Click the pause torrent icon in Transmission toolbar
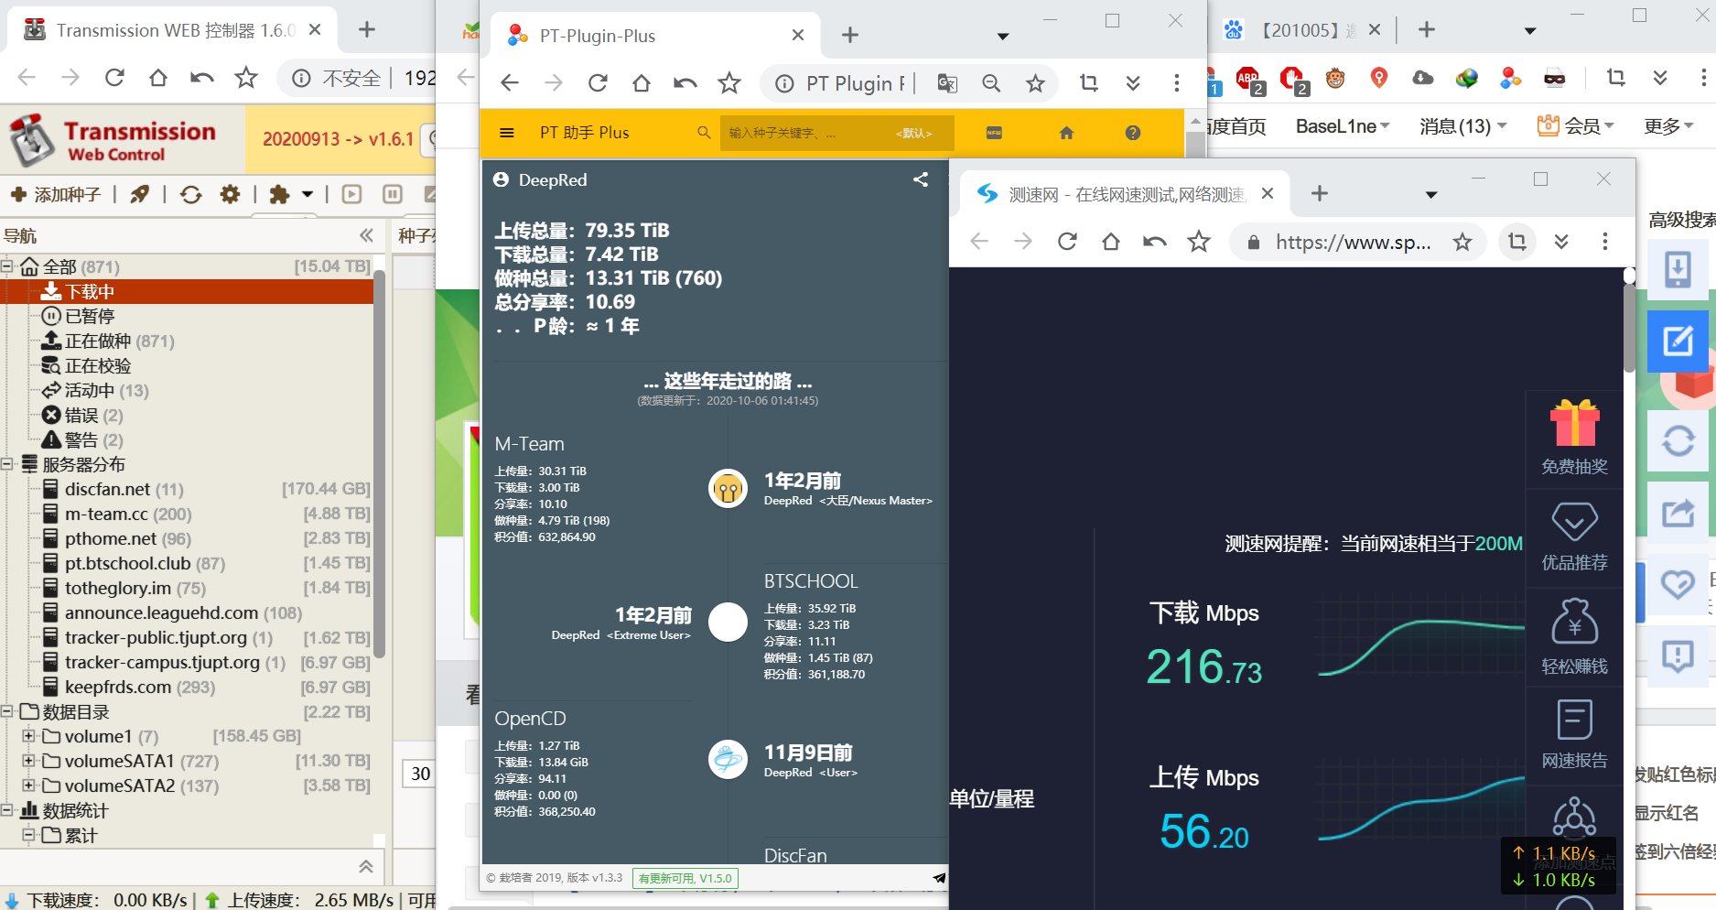Image resolution: width=1716 pixels, height=910 pixels. click(x=393, y=194)
